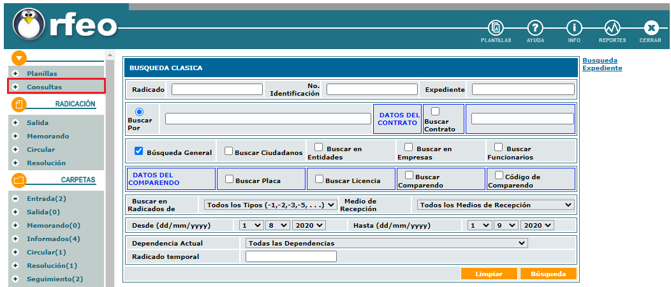
Task: Click the Cerrar X icon
Action: click(x=651, y=28)
